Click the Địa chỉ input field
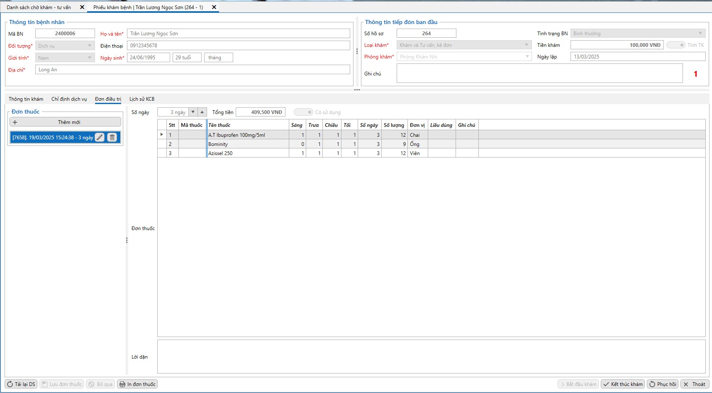 coord(193,69)
